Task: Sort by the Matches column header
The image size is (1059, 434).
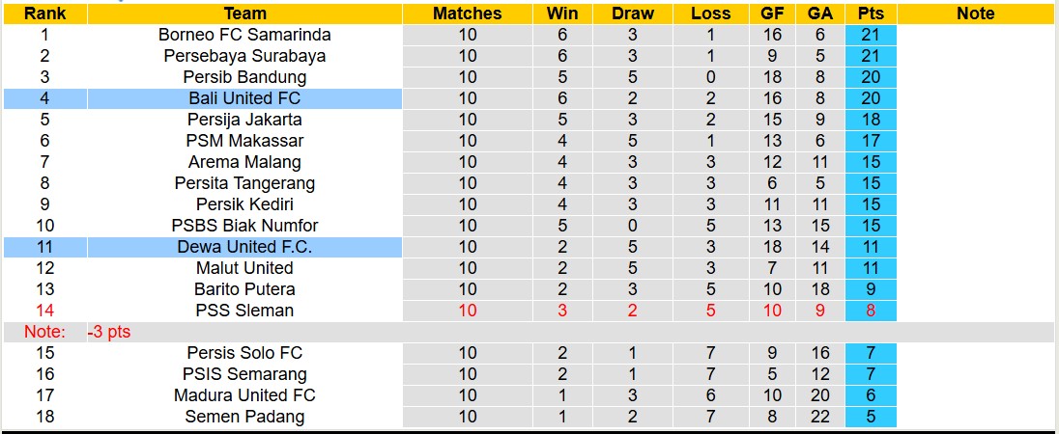Action: tap(467, 14)
